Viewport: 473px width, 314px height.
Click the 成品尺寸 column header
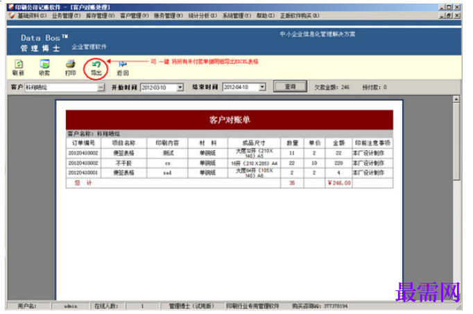[254, 143]
